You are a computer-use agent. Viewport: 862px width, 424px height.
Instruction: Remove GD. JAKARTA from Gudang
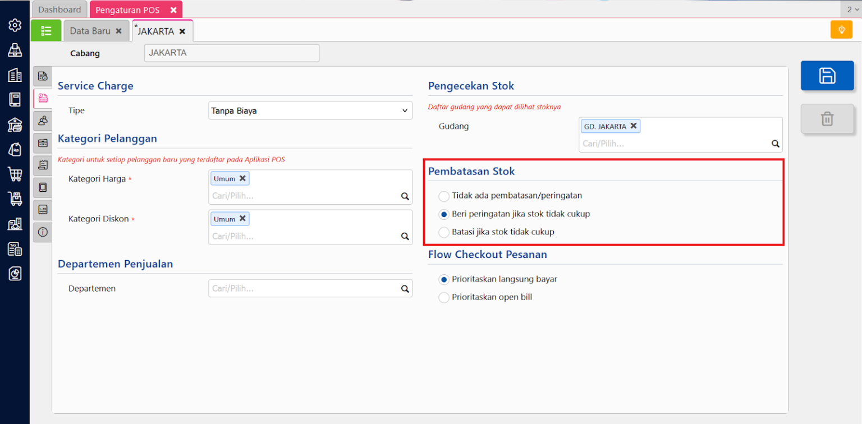pos(633,126)
